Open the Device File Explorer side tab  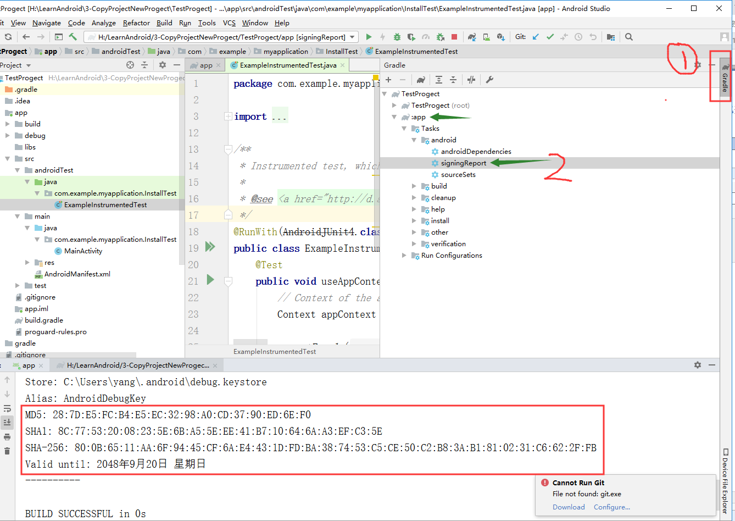pos(725,481)
